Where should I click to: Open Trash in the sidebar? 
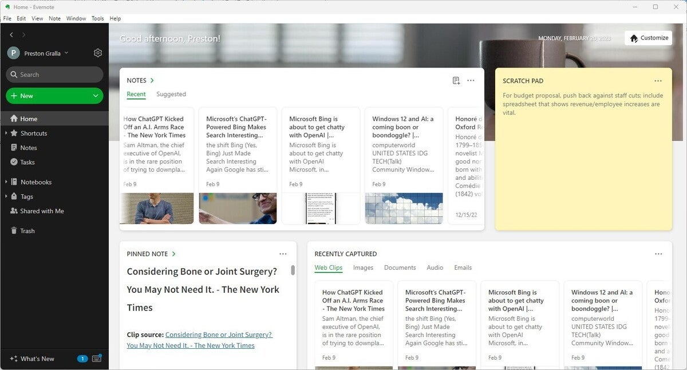[x=27, y=231]
